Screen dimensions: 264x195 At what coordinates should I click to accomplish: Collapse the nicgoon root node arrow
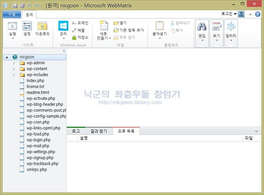tap(7, 58)
